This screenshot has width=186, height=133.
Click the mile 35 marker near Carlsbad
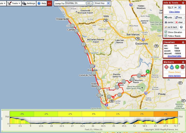(x=76, y=31)
